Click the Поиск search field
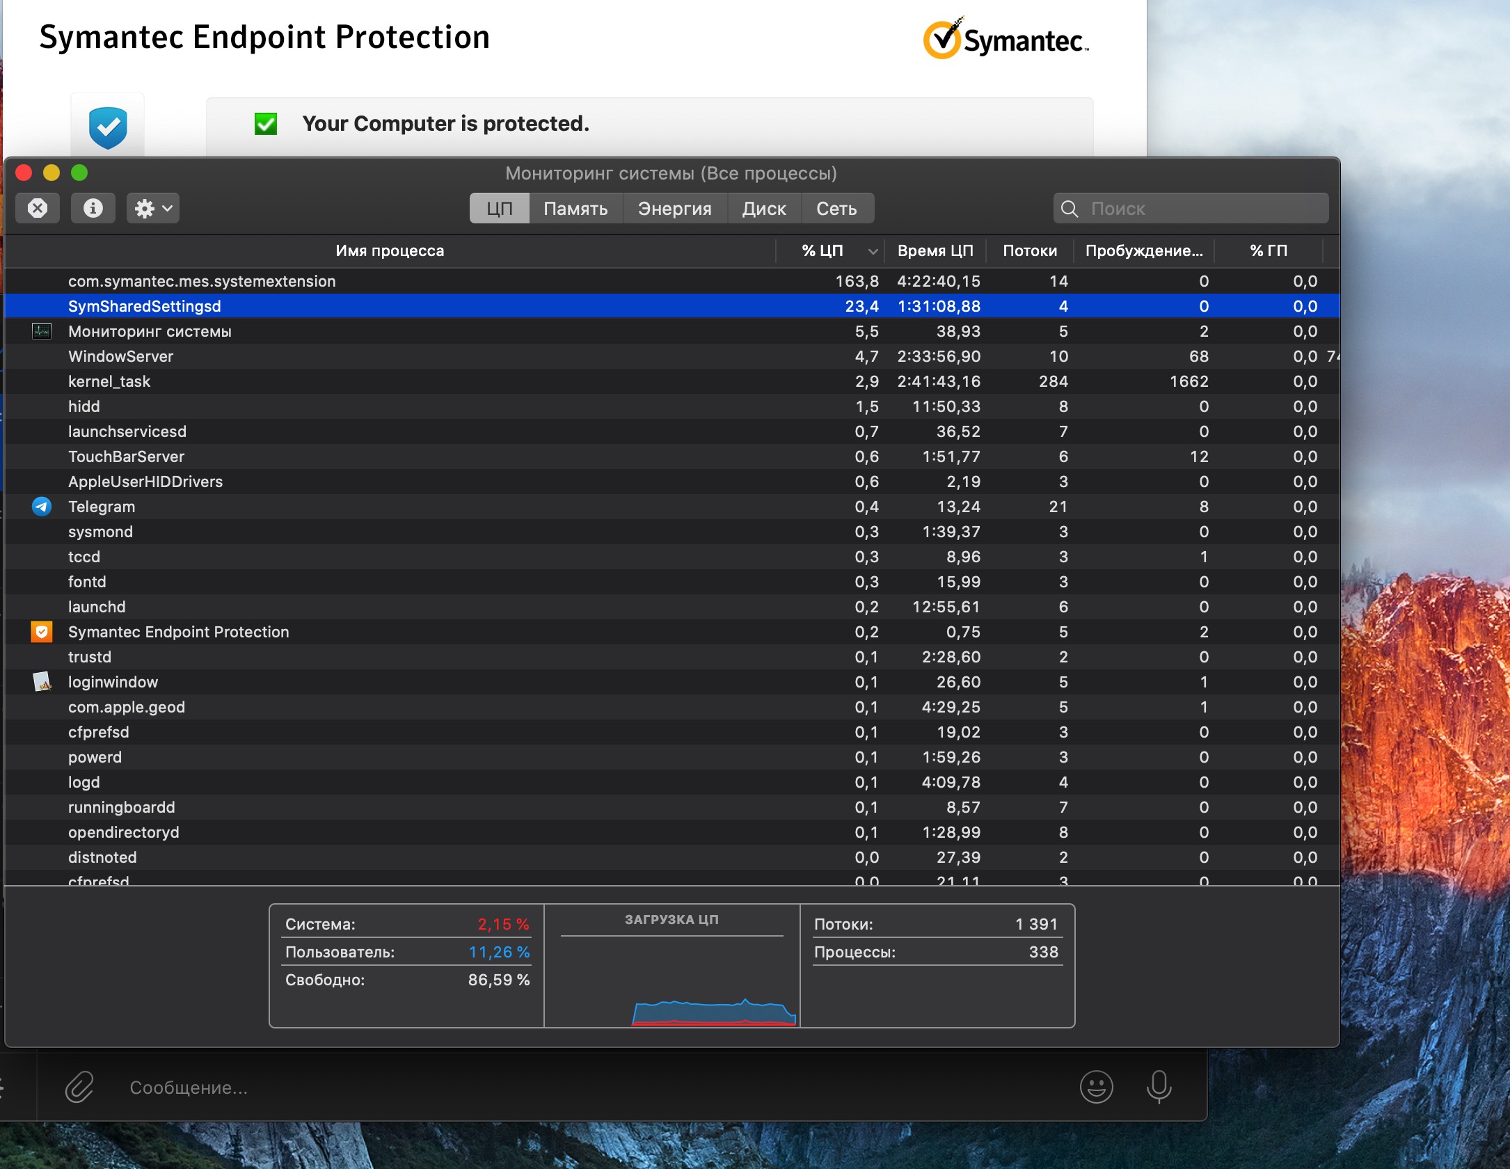The image size is (1510, 1169). pyautogui.click(x=1191, y=209)
